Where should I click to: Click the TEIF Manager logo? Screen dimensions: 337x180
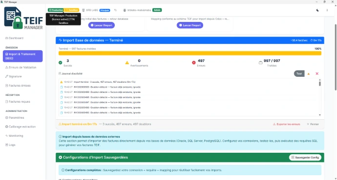pos(23,18)
